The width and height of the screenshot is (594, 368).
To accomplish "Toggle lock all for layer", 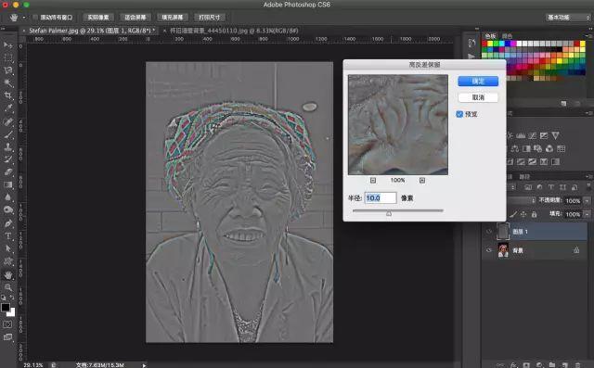I will [535, 214].
